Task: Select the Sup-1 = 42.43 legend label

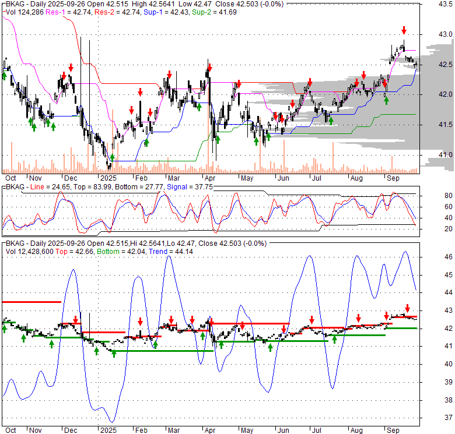Action: pos(167,12)
